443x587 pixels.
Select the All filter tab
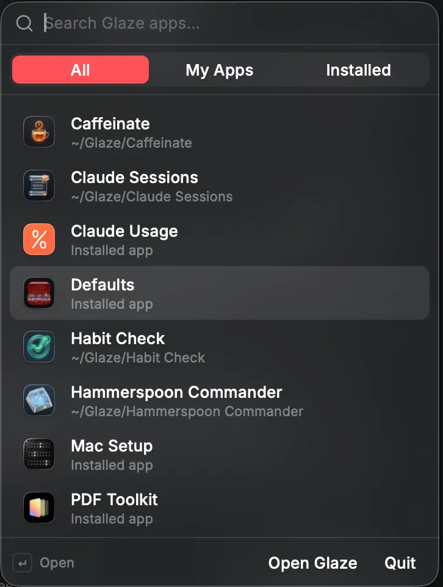coord(81,70)
